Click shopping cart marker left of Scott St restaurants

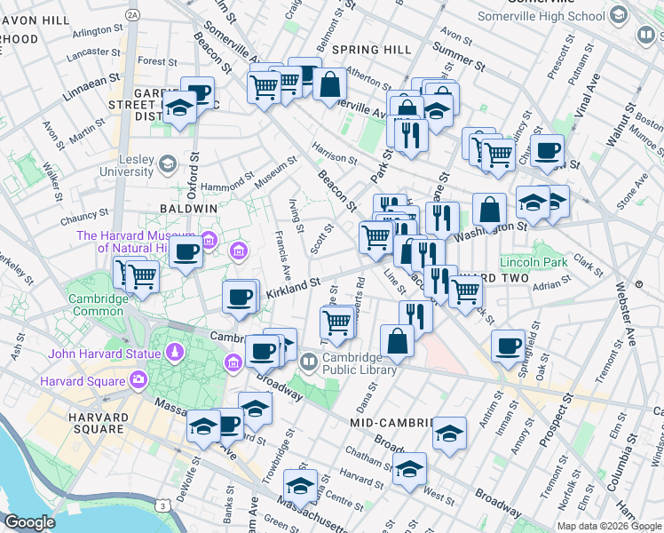pos(376,238)
